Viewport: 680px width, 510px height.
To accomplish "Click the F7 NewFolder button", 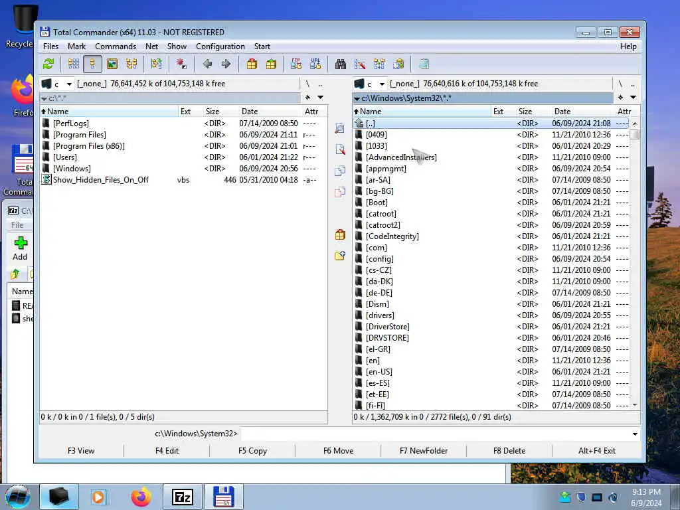I will (x=424, y=451).
